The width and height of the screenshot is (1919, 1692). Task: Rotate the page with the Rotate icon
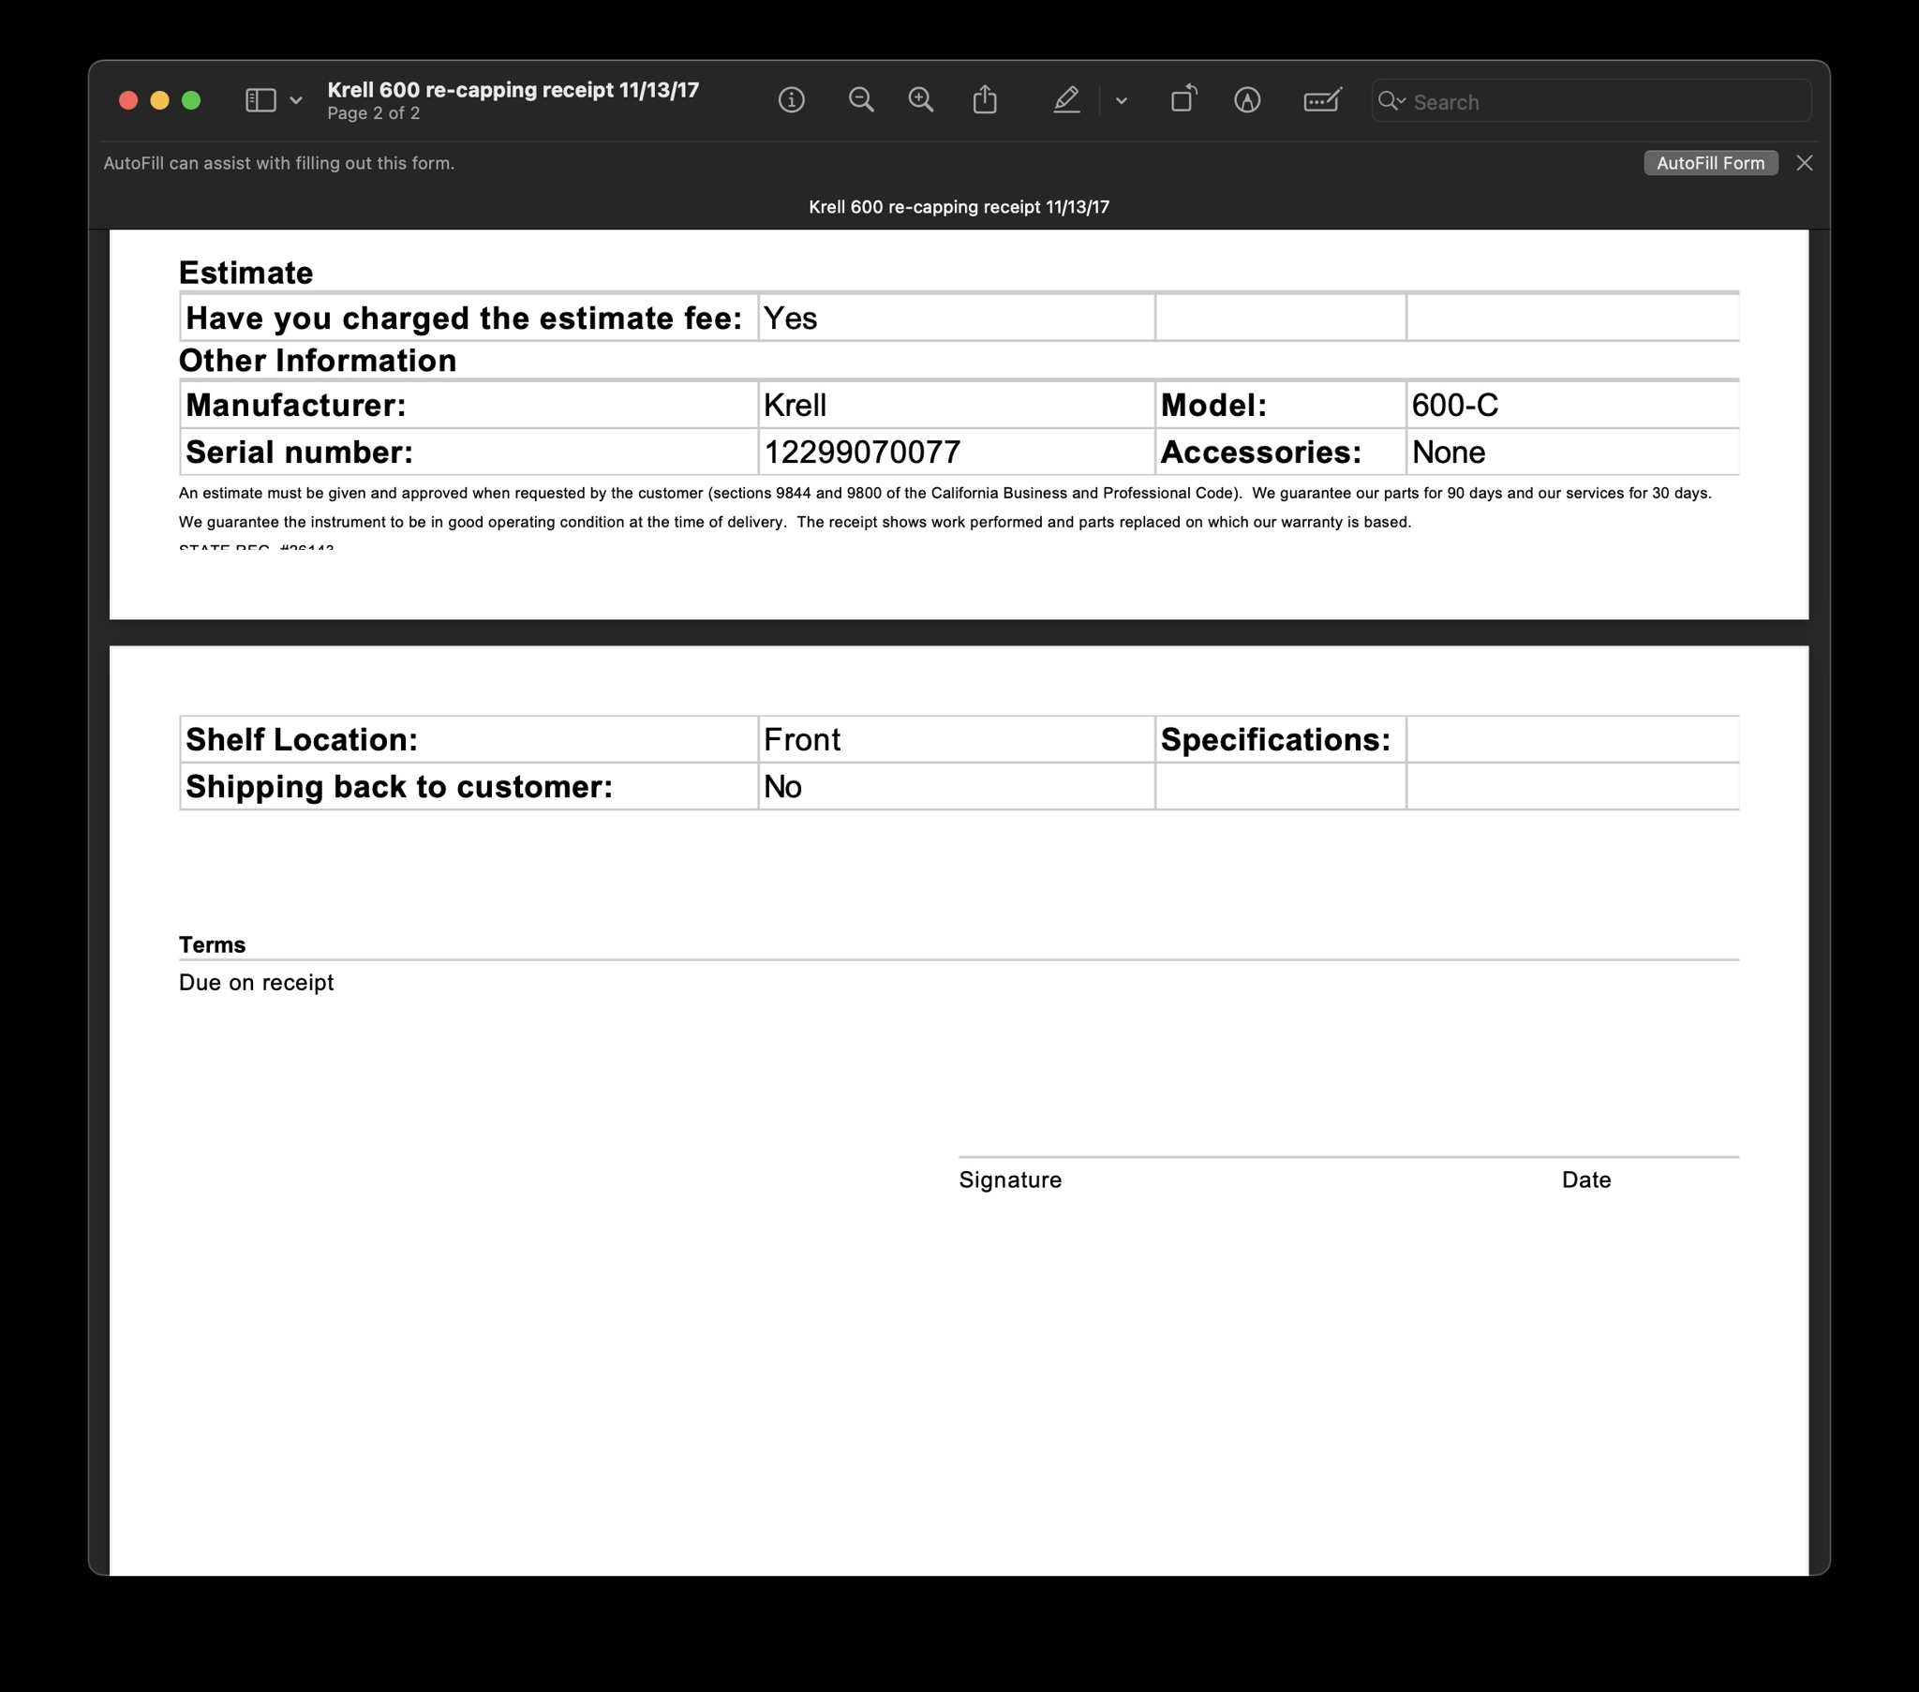coord(1183,99)
